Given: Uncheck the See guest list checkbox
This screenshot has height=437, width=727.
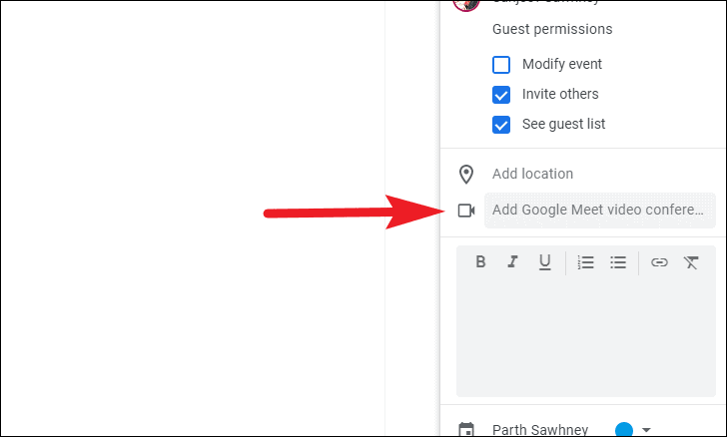Looking at the screenshot, I should tap(500, 125).
